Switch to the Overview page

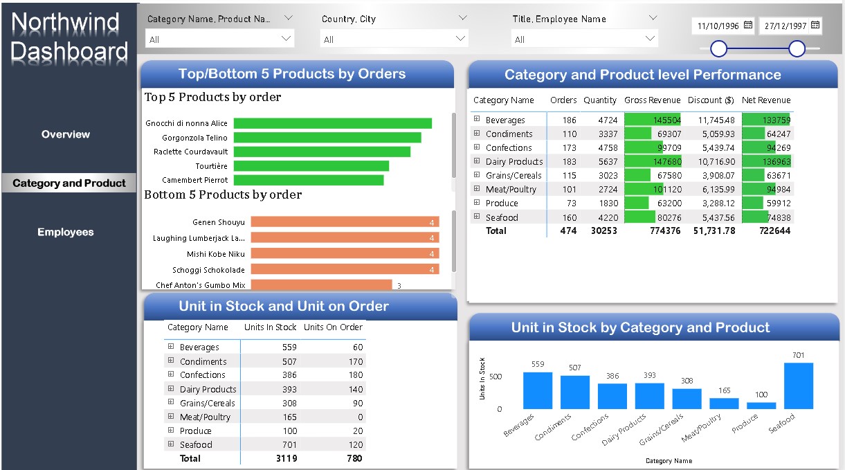tap(65, 134)
